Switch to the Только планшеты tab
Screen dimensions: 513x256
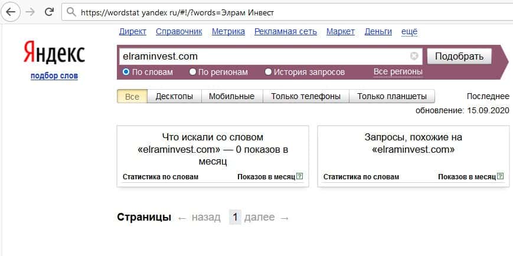click(x=392, y=97)
